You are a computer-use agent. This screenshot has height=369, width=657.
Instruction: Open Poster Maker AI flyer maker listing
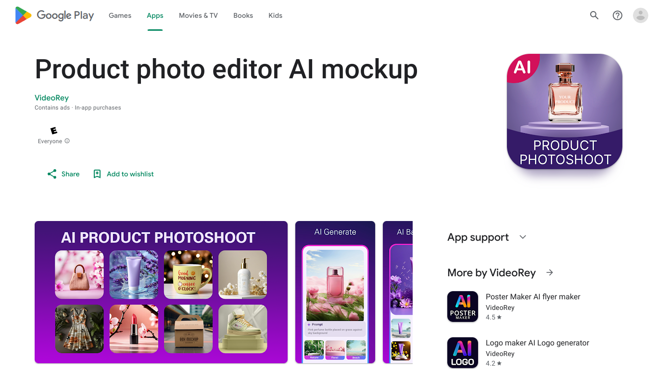click(533, 297)
